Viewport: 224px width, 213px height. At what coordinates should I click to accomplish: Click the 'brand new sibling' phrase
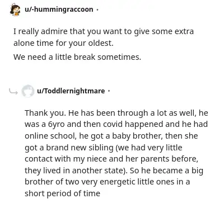[x=80, y=148]
